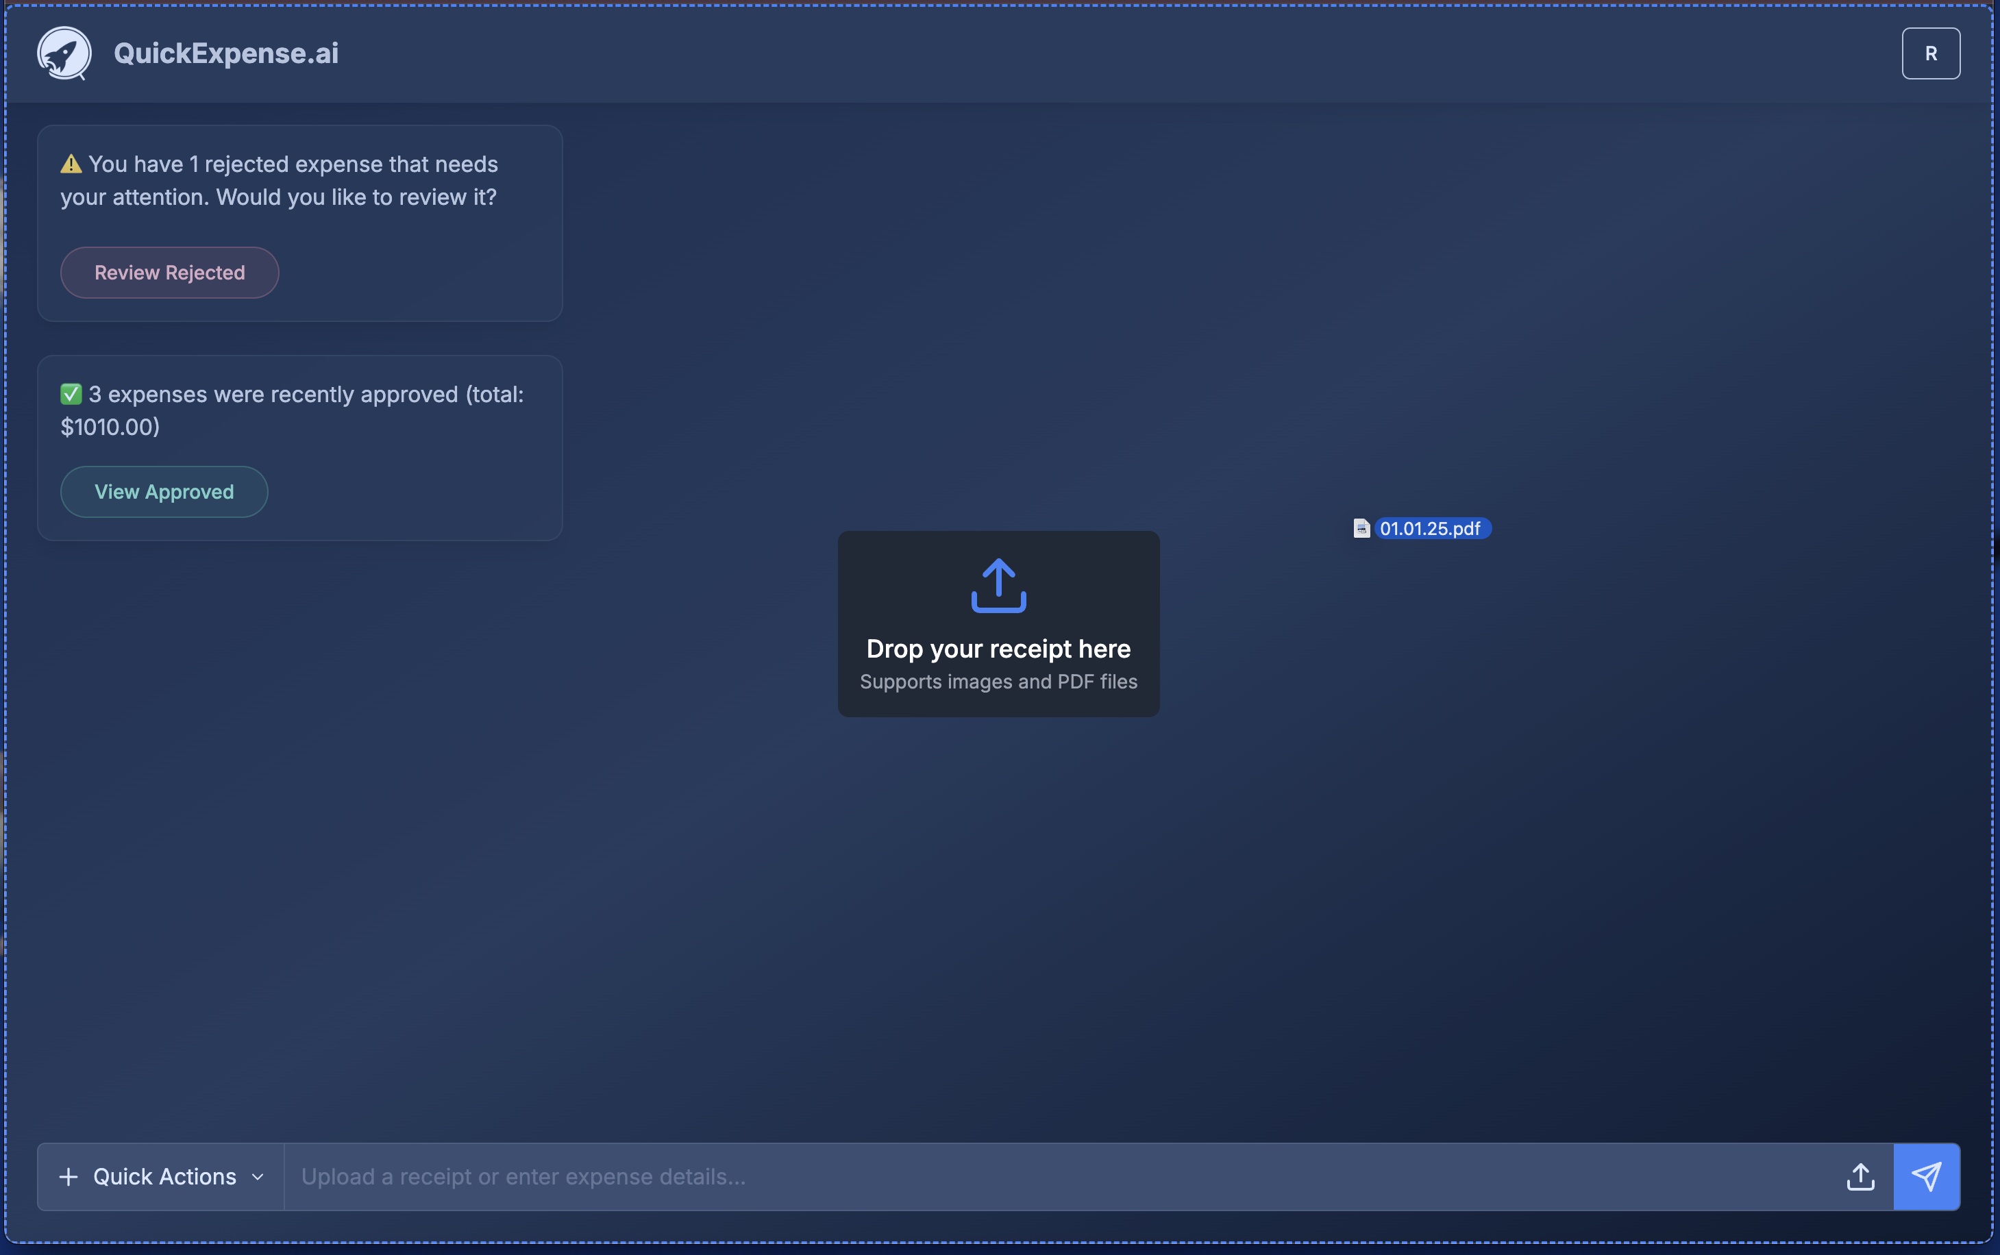Click the Supports images and PDF files text
This screenshot has height=1255, width=2000.
click(x=998, y=682)
